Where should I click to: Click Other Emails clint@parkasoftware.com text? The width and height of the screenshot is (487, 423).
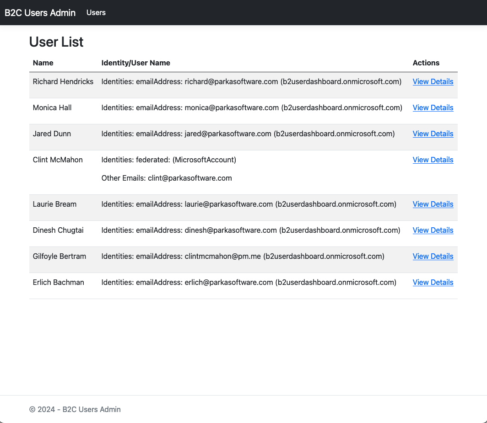[167, 178]
